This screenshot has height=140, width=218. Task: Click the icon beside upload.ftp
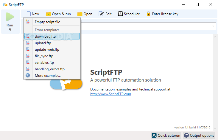28,43
